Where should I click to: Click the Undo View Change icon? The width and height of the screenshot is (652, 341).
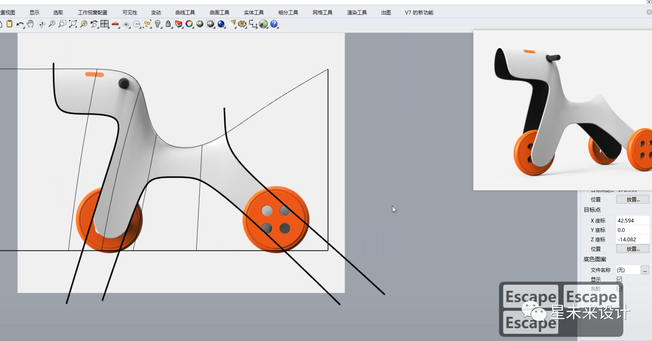pyautogui.click(x=94, y=24)
